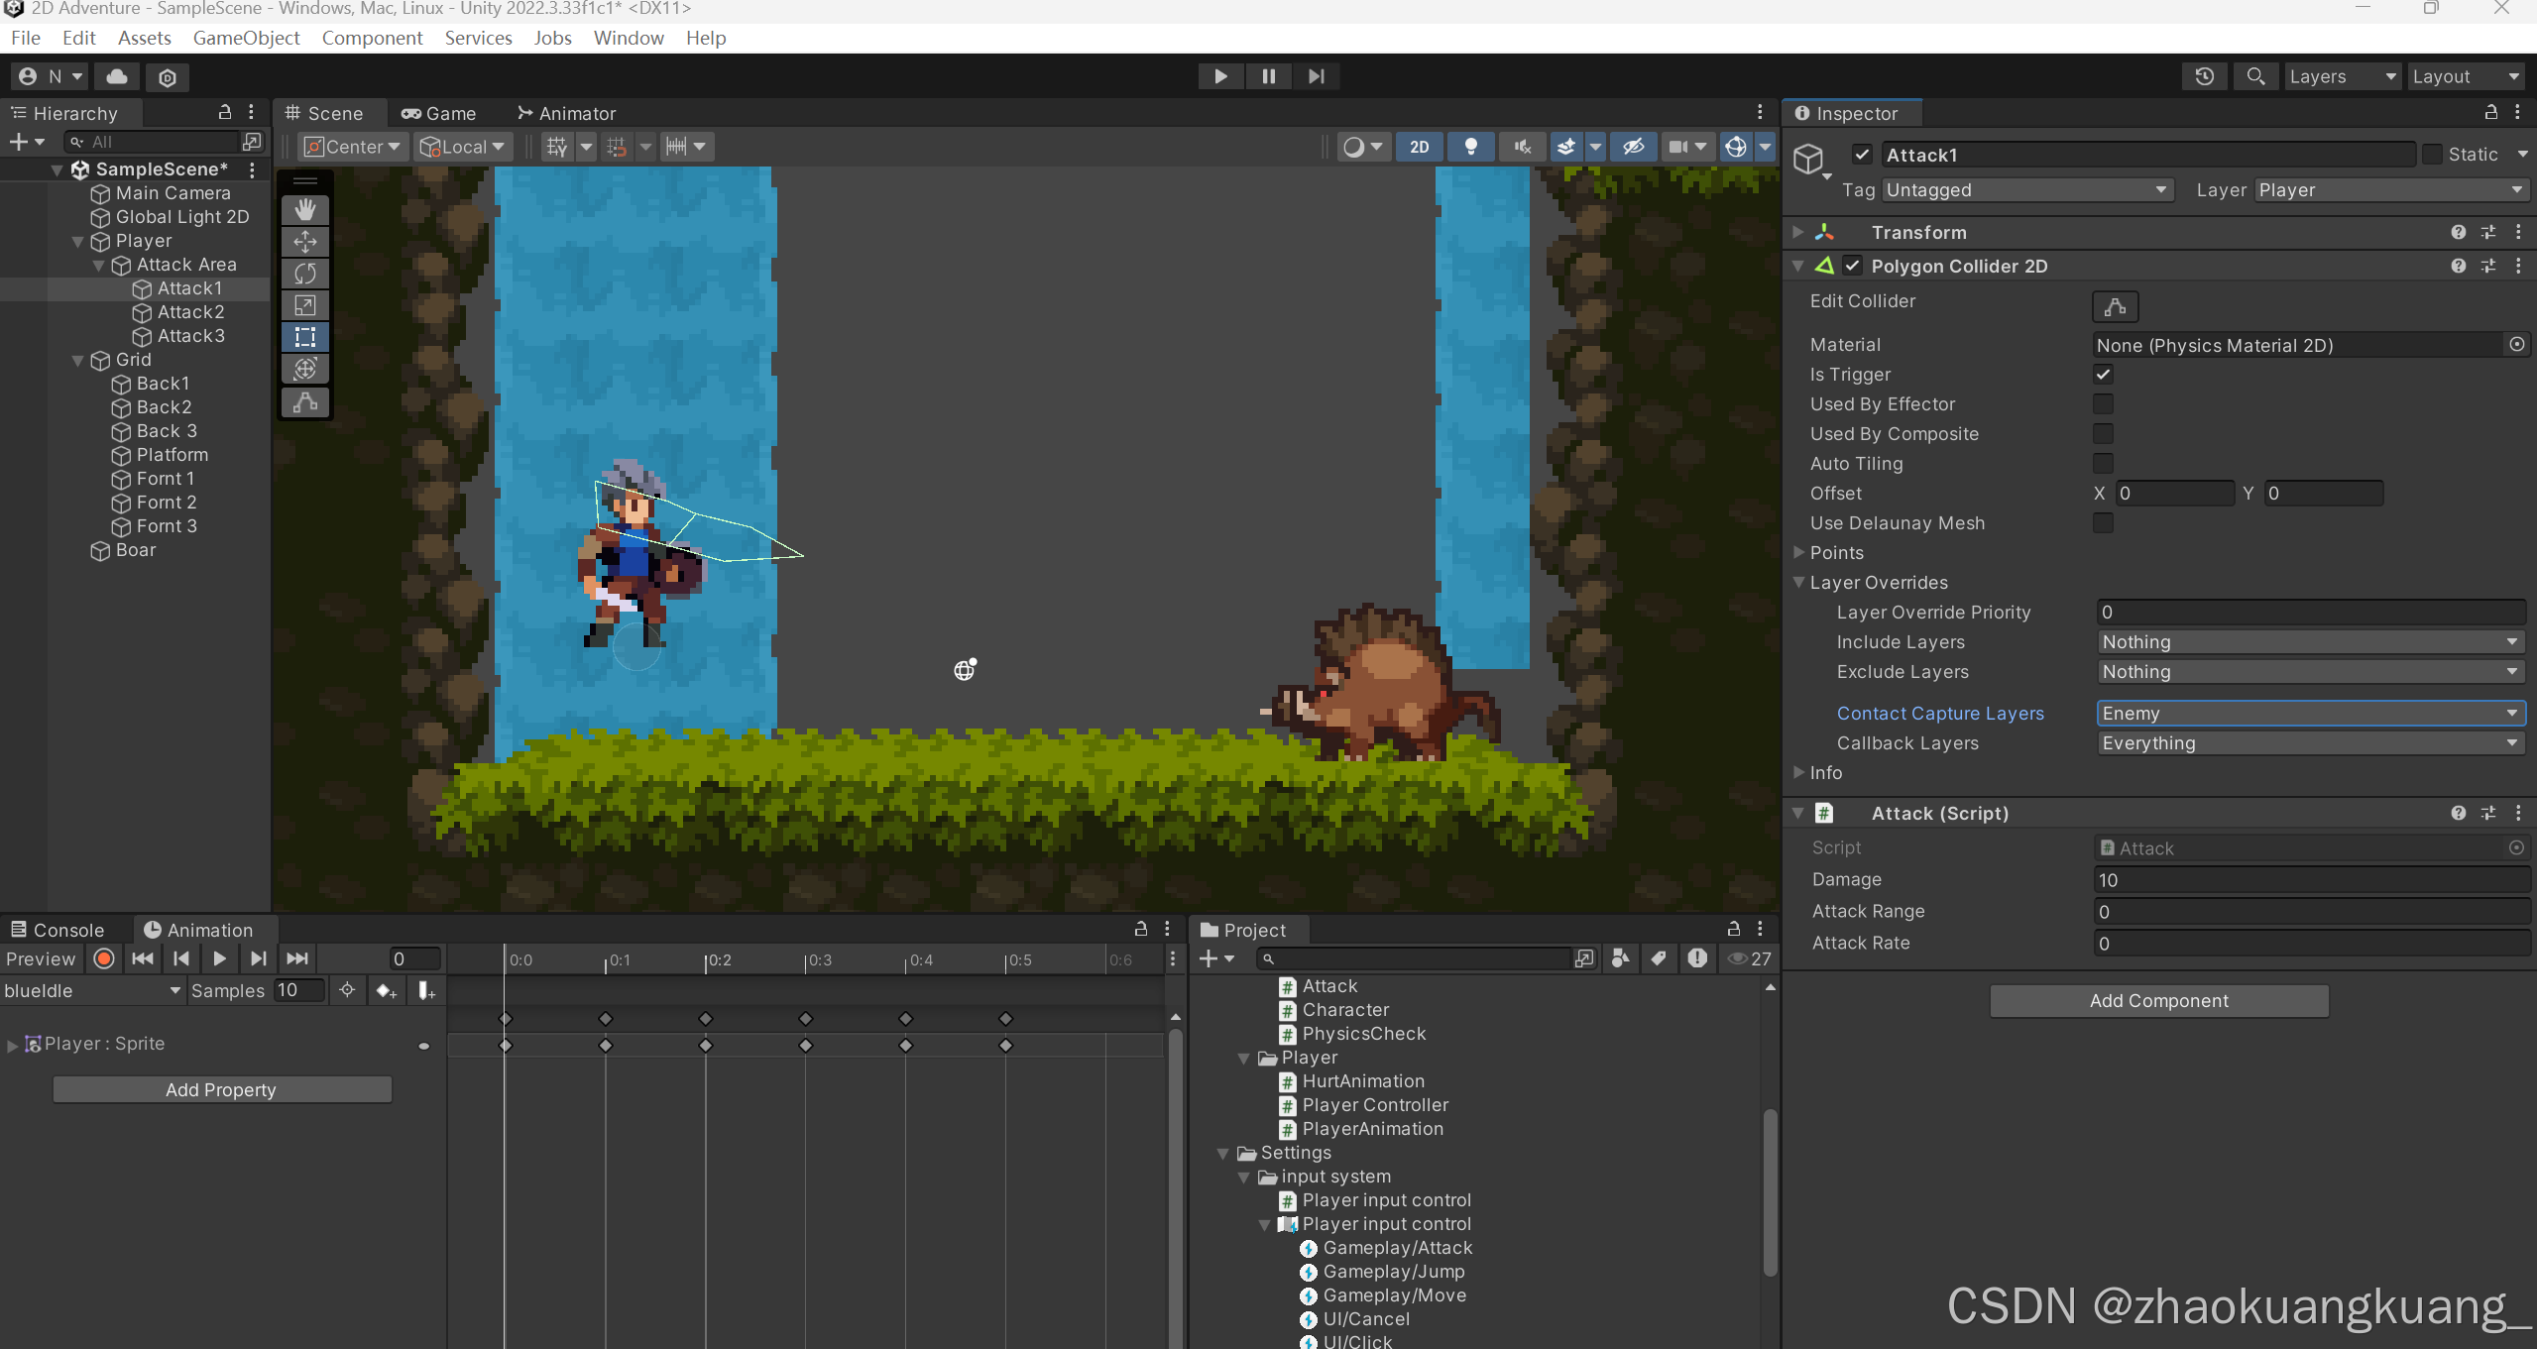Viewport: 2537px width, 1349px height.
Task: Toggle scene lighting bulb icon
Action: pos(1470,147)
